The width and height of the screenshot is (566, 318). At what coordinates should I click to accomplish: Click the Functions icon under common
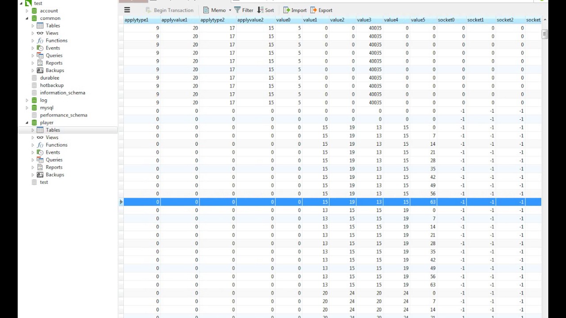(x=40, y=41)
